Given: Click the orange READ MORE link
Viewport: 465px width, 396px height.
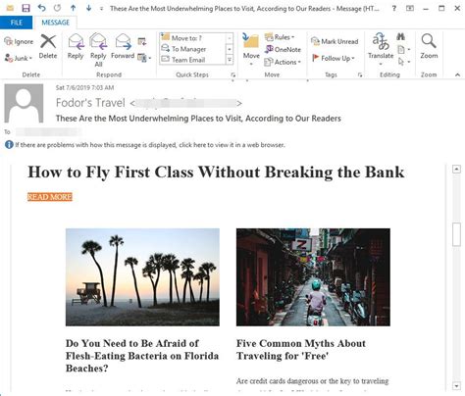Looking at the screenshot, I should point(50,197).
